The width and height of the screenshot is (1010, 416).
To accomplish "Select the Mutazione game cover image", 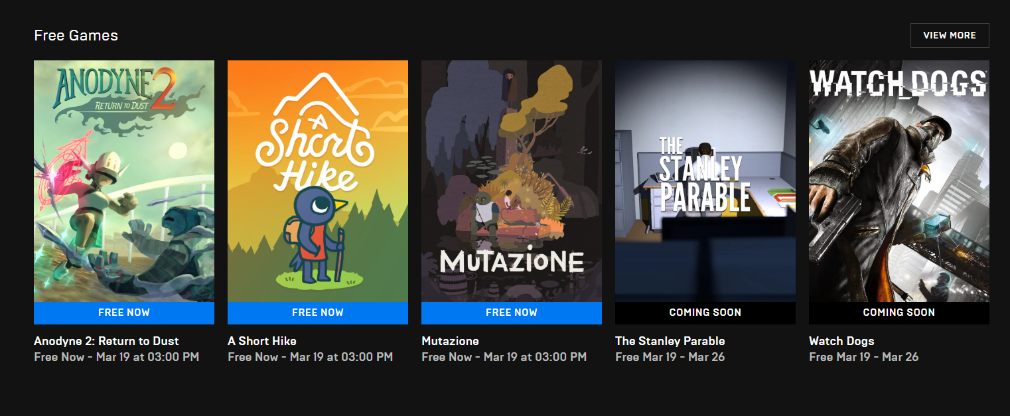I will [512, 181].
